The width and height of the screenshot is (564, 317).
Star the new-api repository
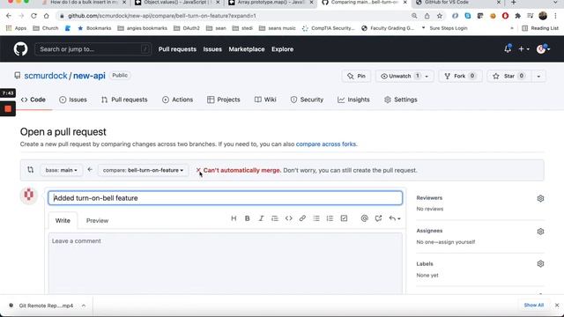point(509,77)
